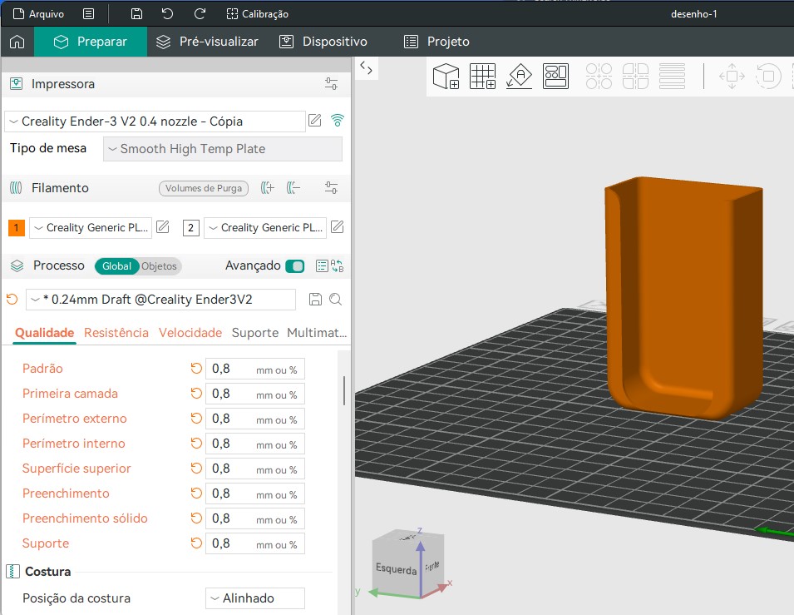Screen dimensions: 794x615
Task: Click the Arrange all objects icon
Action: click(x=555, y=77)
